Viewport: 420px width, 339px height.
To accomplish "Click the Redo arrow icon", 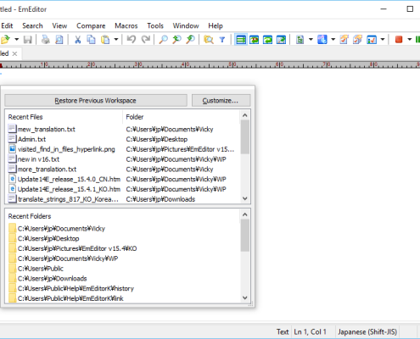I will (x=146, y=40).
